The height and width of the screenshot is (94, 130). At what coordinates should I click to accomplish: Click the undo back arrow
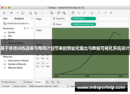pyautogui.click(x=12, y=13)
